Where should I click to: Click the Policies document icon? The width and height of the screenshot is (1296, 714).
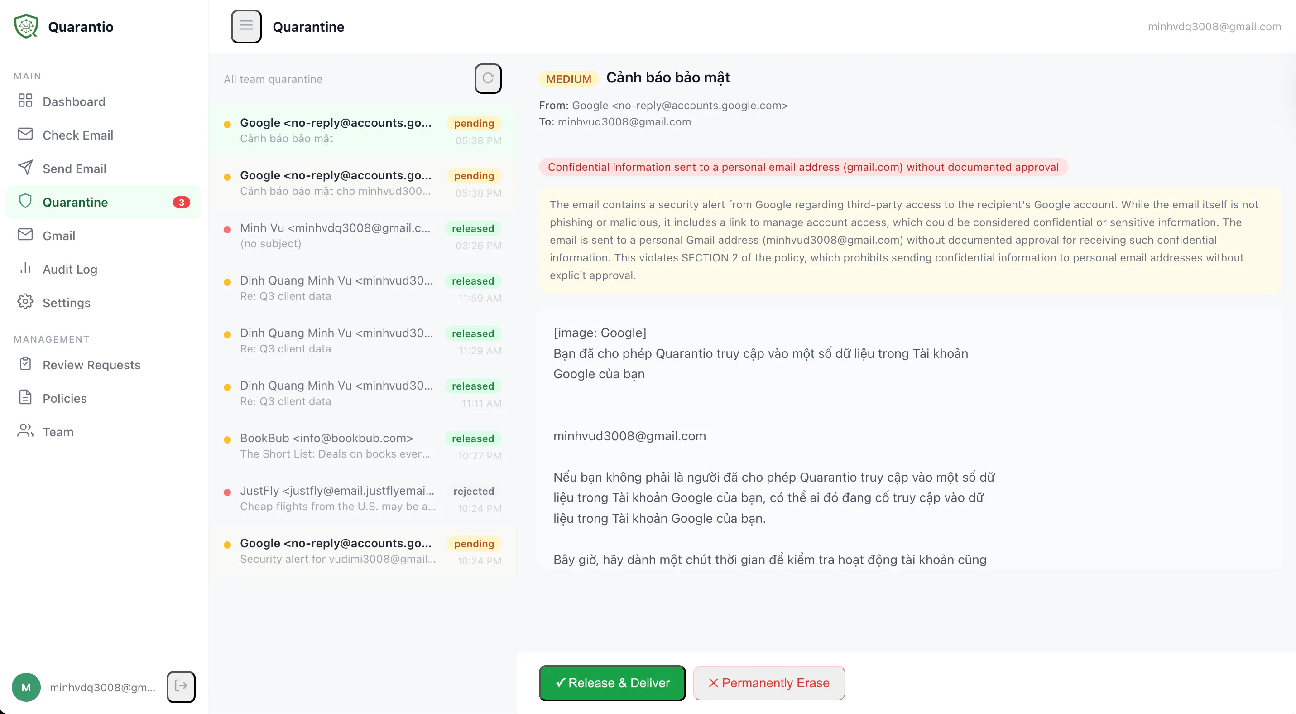coord(25,397)
